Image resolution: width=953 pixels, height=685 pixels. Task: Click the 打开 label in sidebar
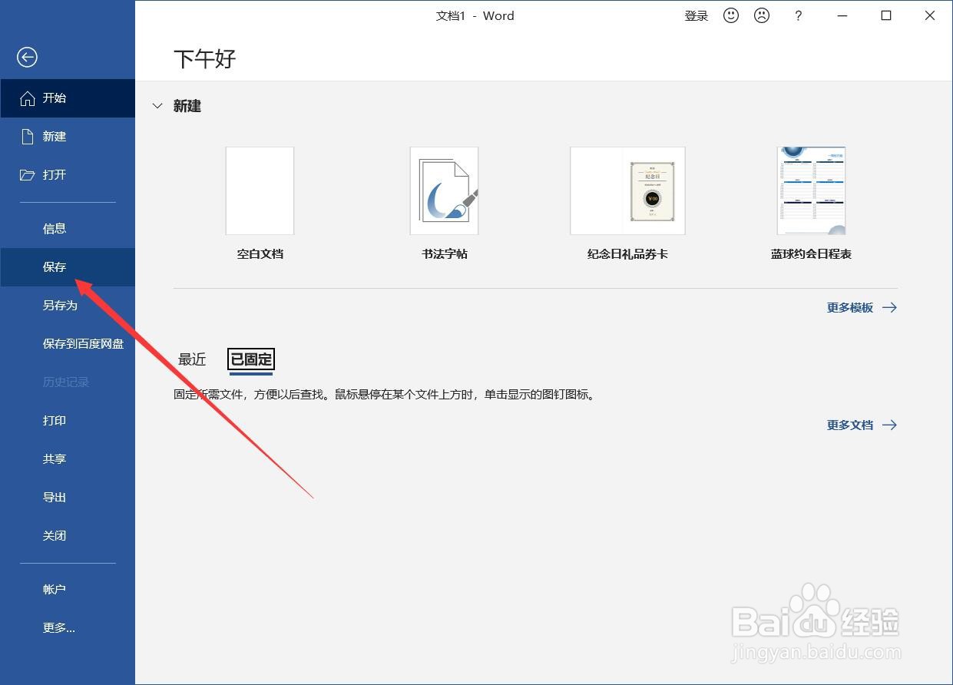pyautogui.click(x=55, y=175)
